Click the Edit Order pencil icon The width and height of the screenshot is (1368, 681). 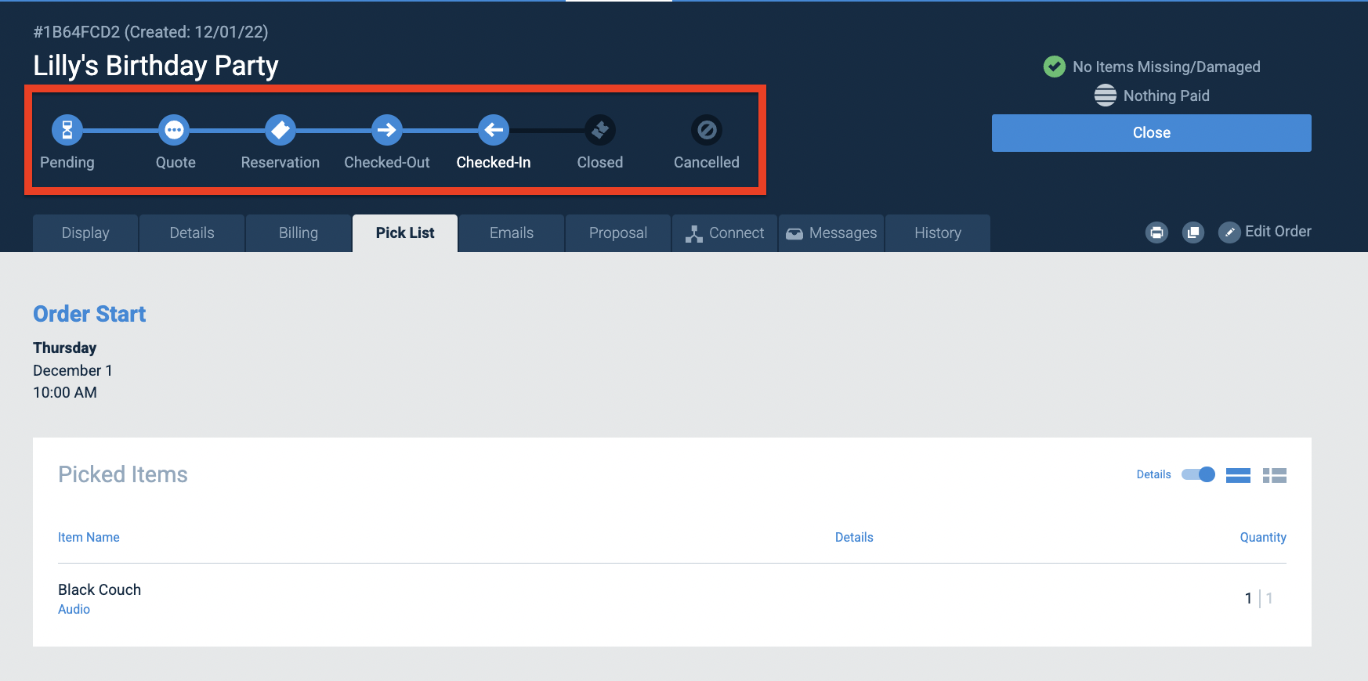[x=1229, y=232]
